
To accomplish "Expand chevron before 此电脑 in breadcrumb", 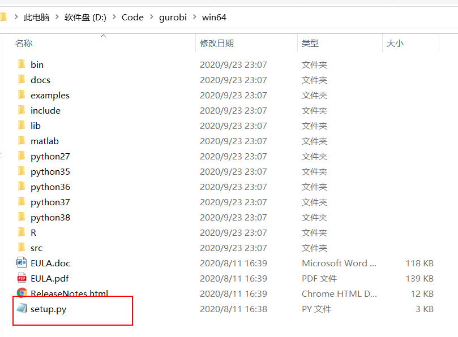I will click(x=16, y=17).
